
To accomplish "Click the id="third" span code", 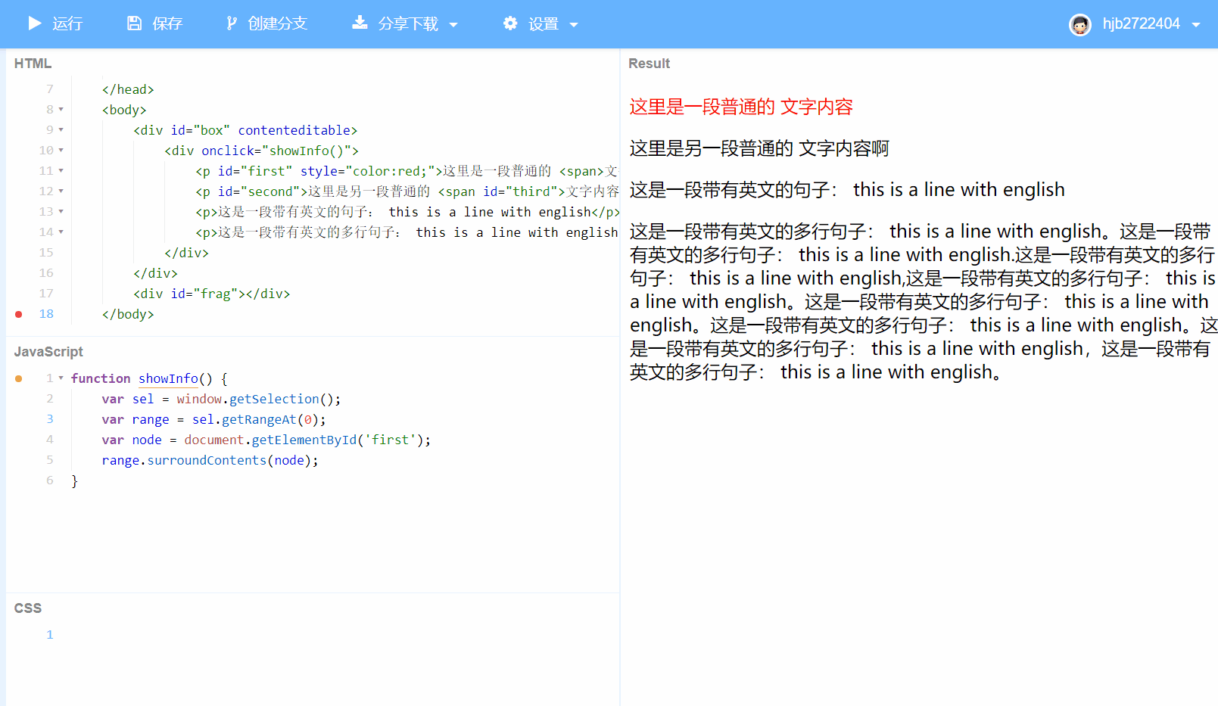I will coord(520,191).
